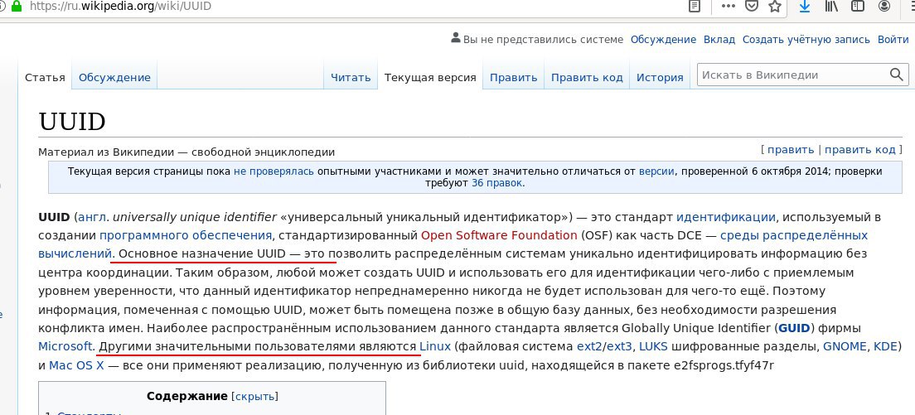Click the Pocket save icon
Image resolution: width=915 pixels, height=415 pixels.
click(753, 7)
